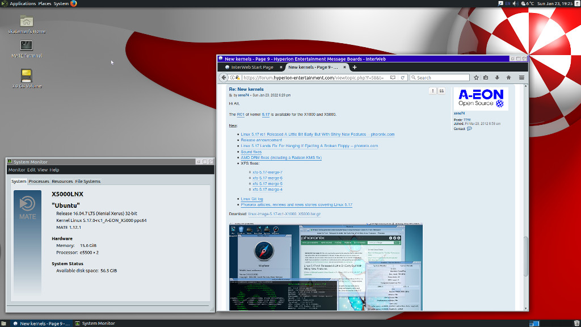Image resolution: width=581 pixels, height=327 pixels.
Task: Click the date and time clock in top panel
Action: point(555,4)
